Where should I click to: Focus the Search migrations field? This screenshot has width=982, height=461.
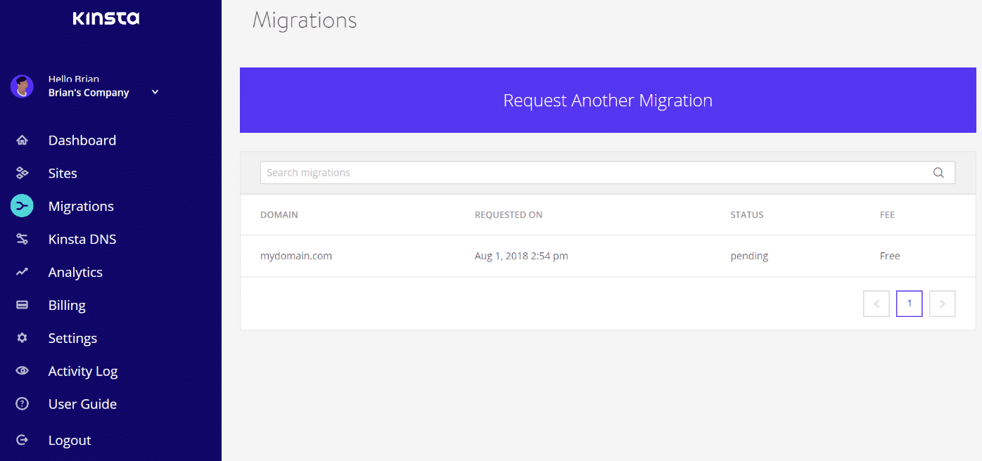[x=608, y=173]
